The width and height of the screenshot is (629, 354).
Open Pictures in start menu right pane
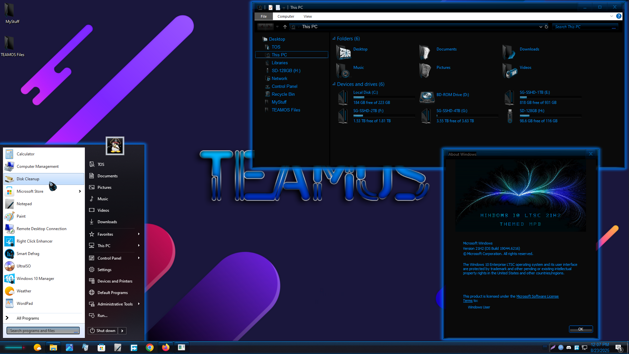pyautogui.click(x=115, y=187)
